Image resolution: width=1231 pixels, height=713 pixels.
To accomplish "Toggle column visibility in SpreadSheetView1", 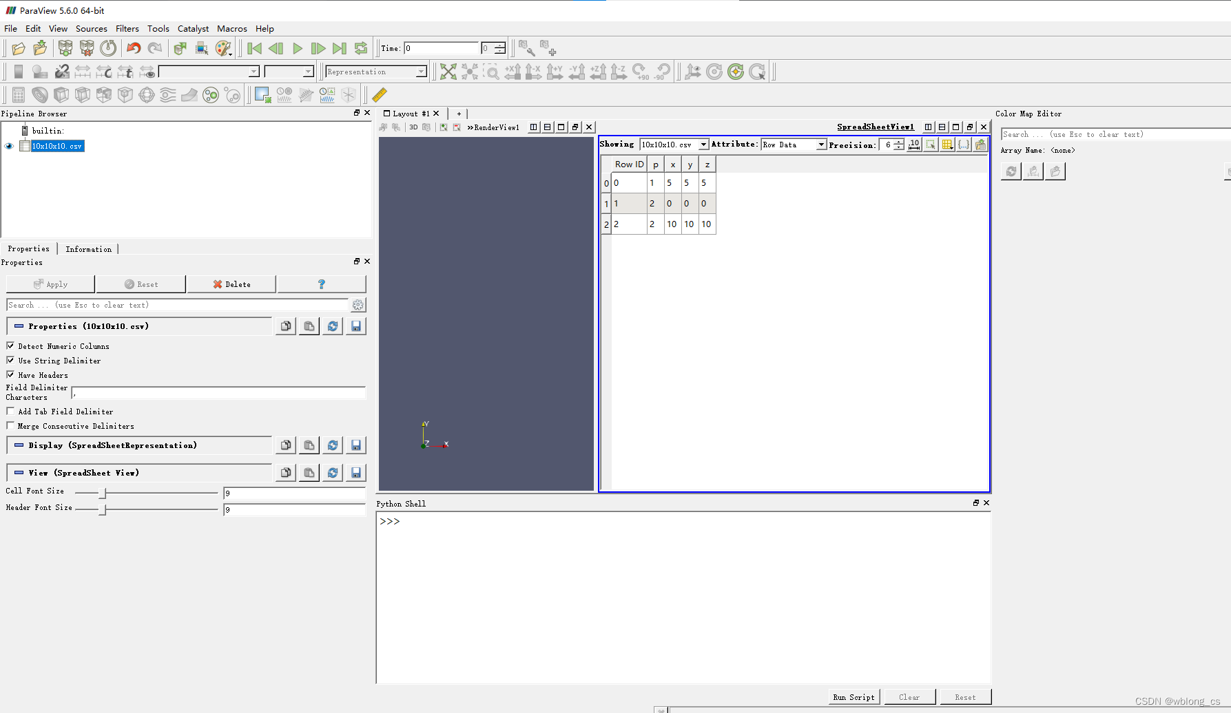I will tap(947, 145).
